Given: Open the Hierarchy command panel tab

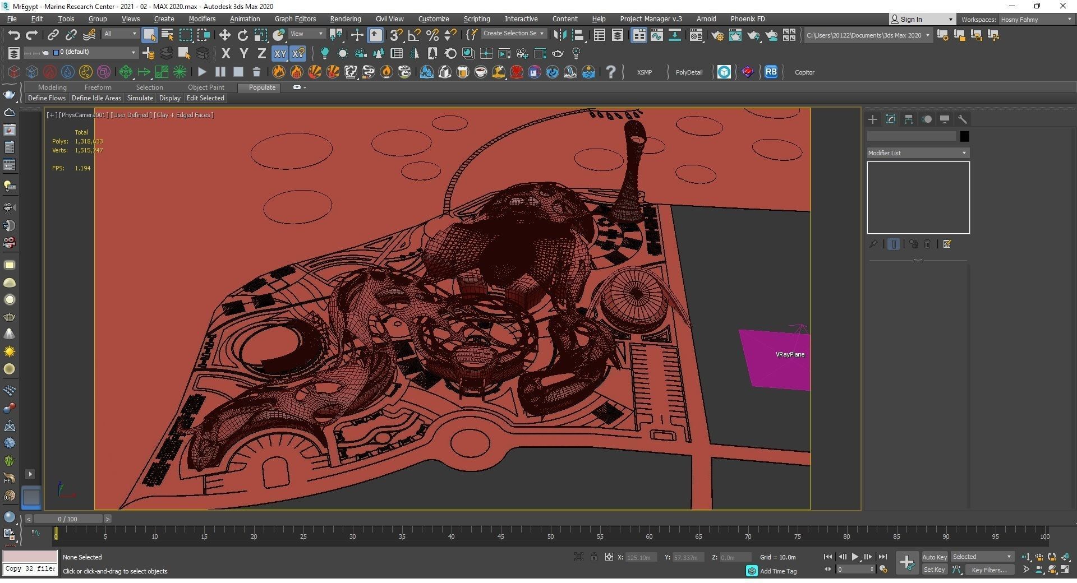Looking at the screenshot, I should pos(909,119).
